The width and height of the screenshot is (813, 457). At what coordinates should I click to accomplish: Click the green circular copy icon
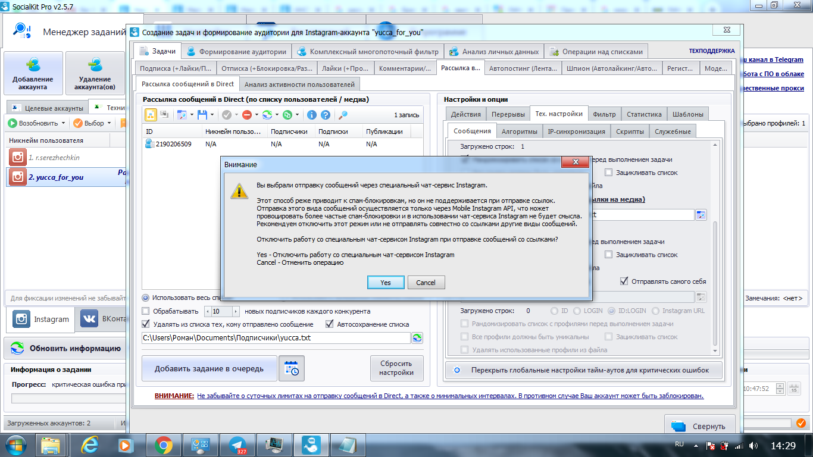287,115
